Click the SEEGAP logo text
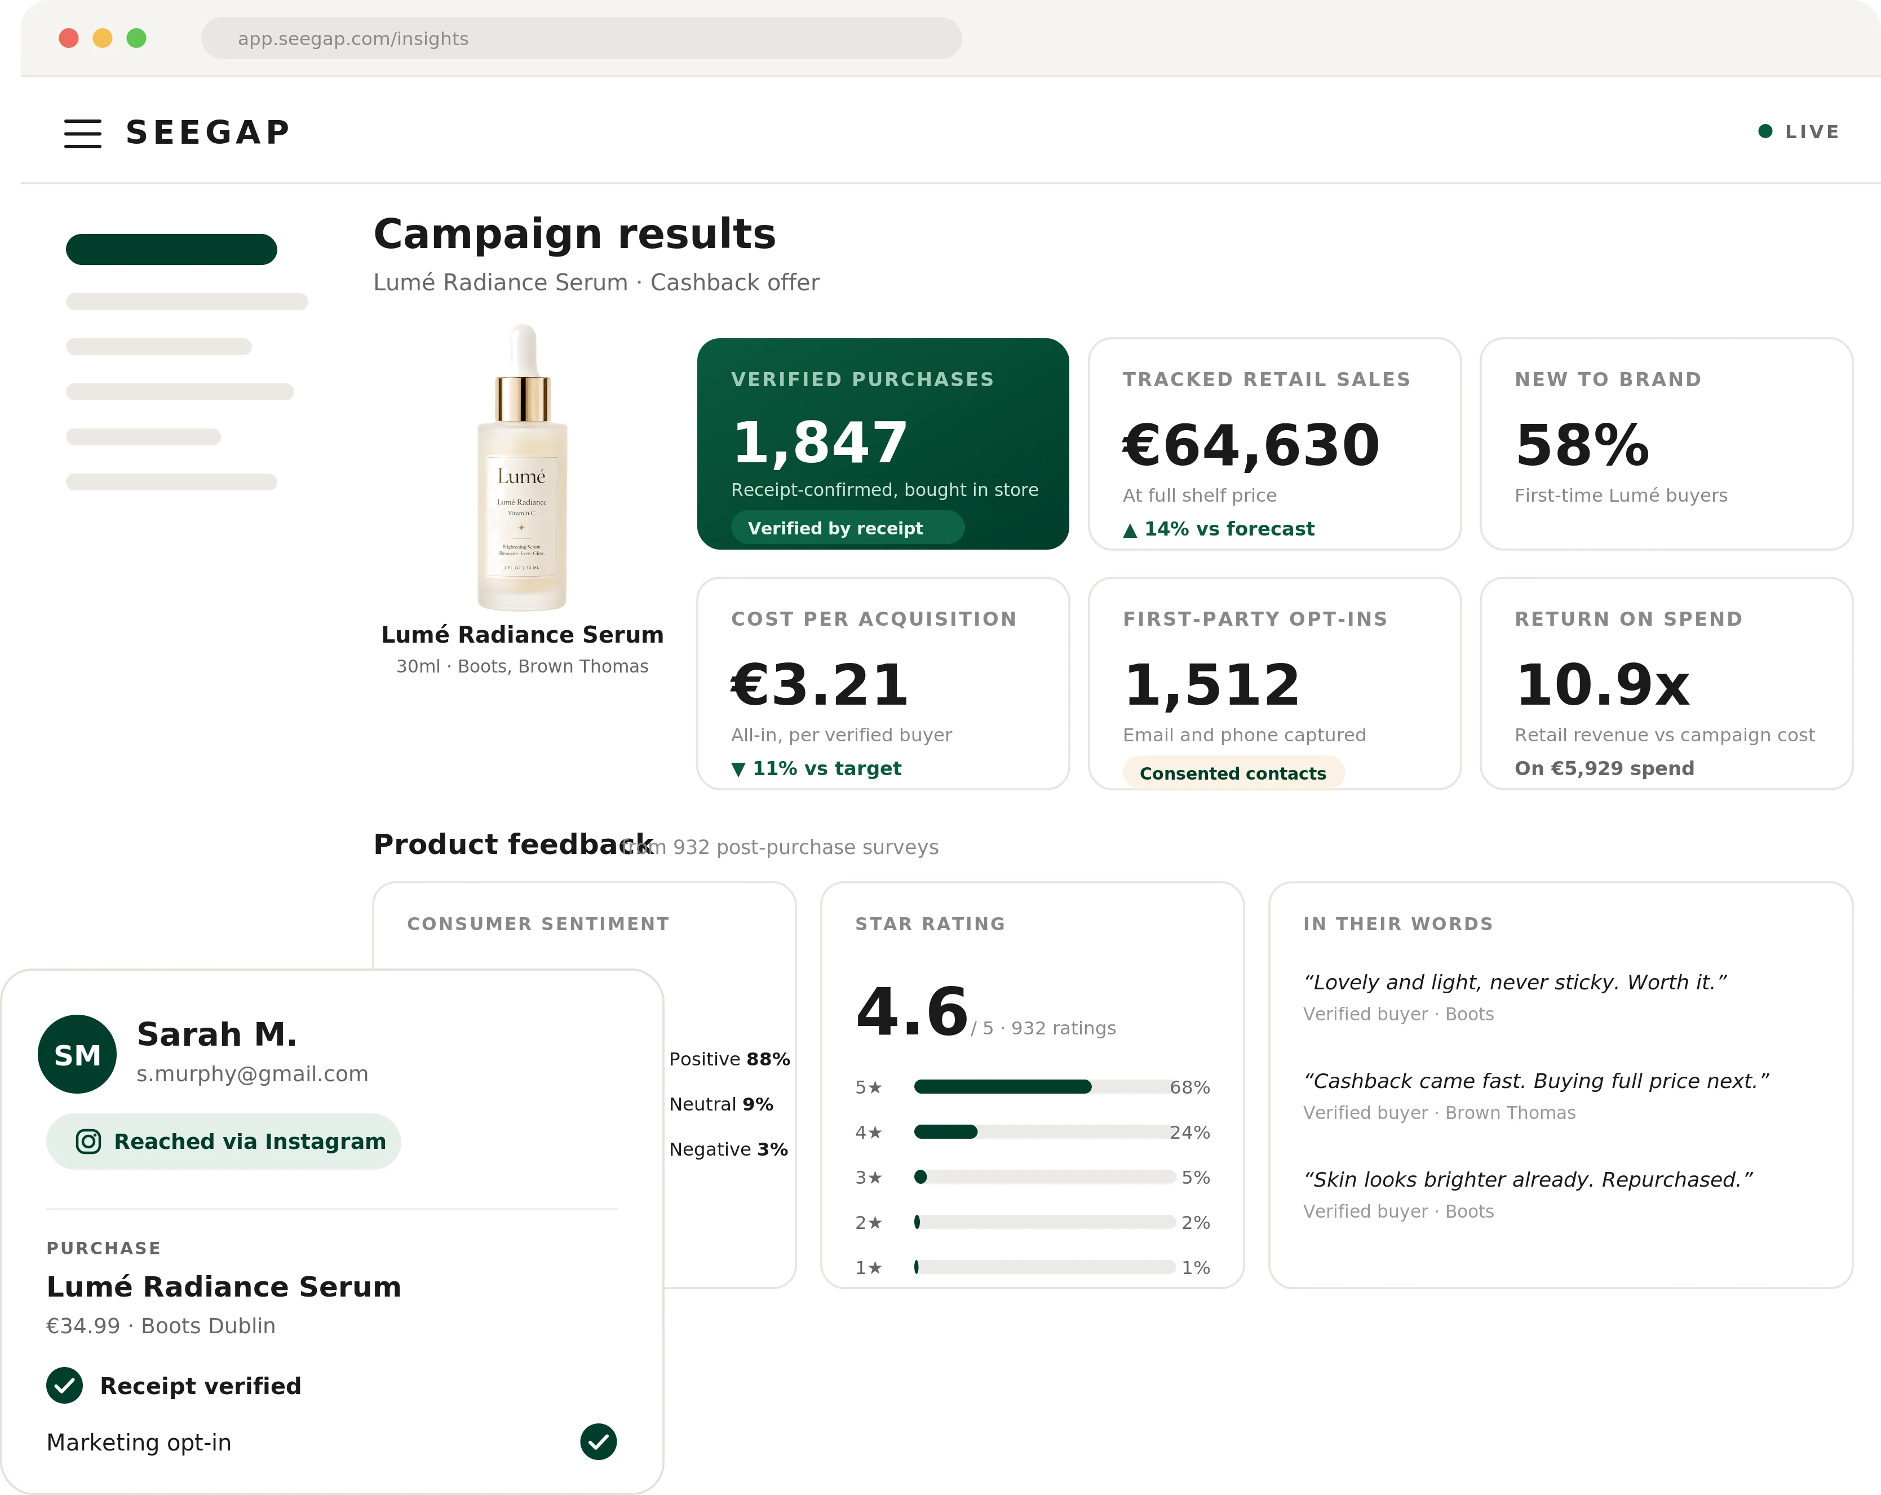Screen dimensions: 1881x1495 (x=209, y=132)
